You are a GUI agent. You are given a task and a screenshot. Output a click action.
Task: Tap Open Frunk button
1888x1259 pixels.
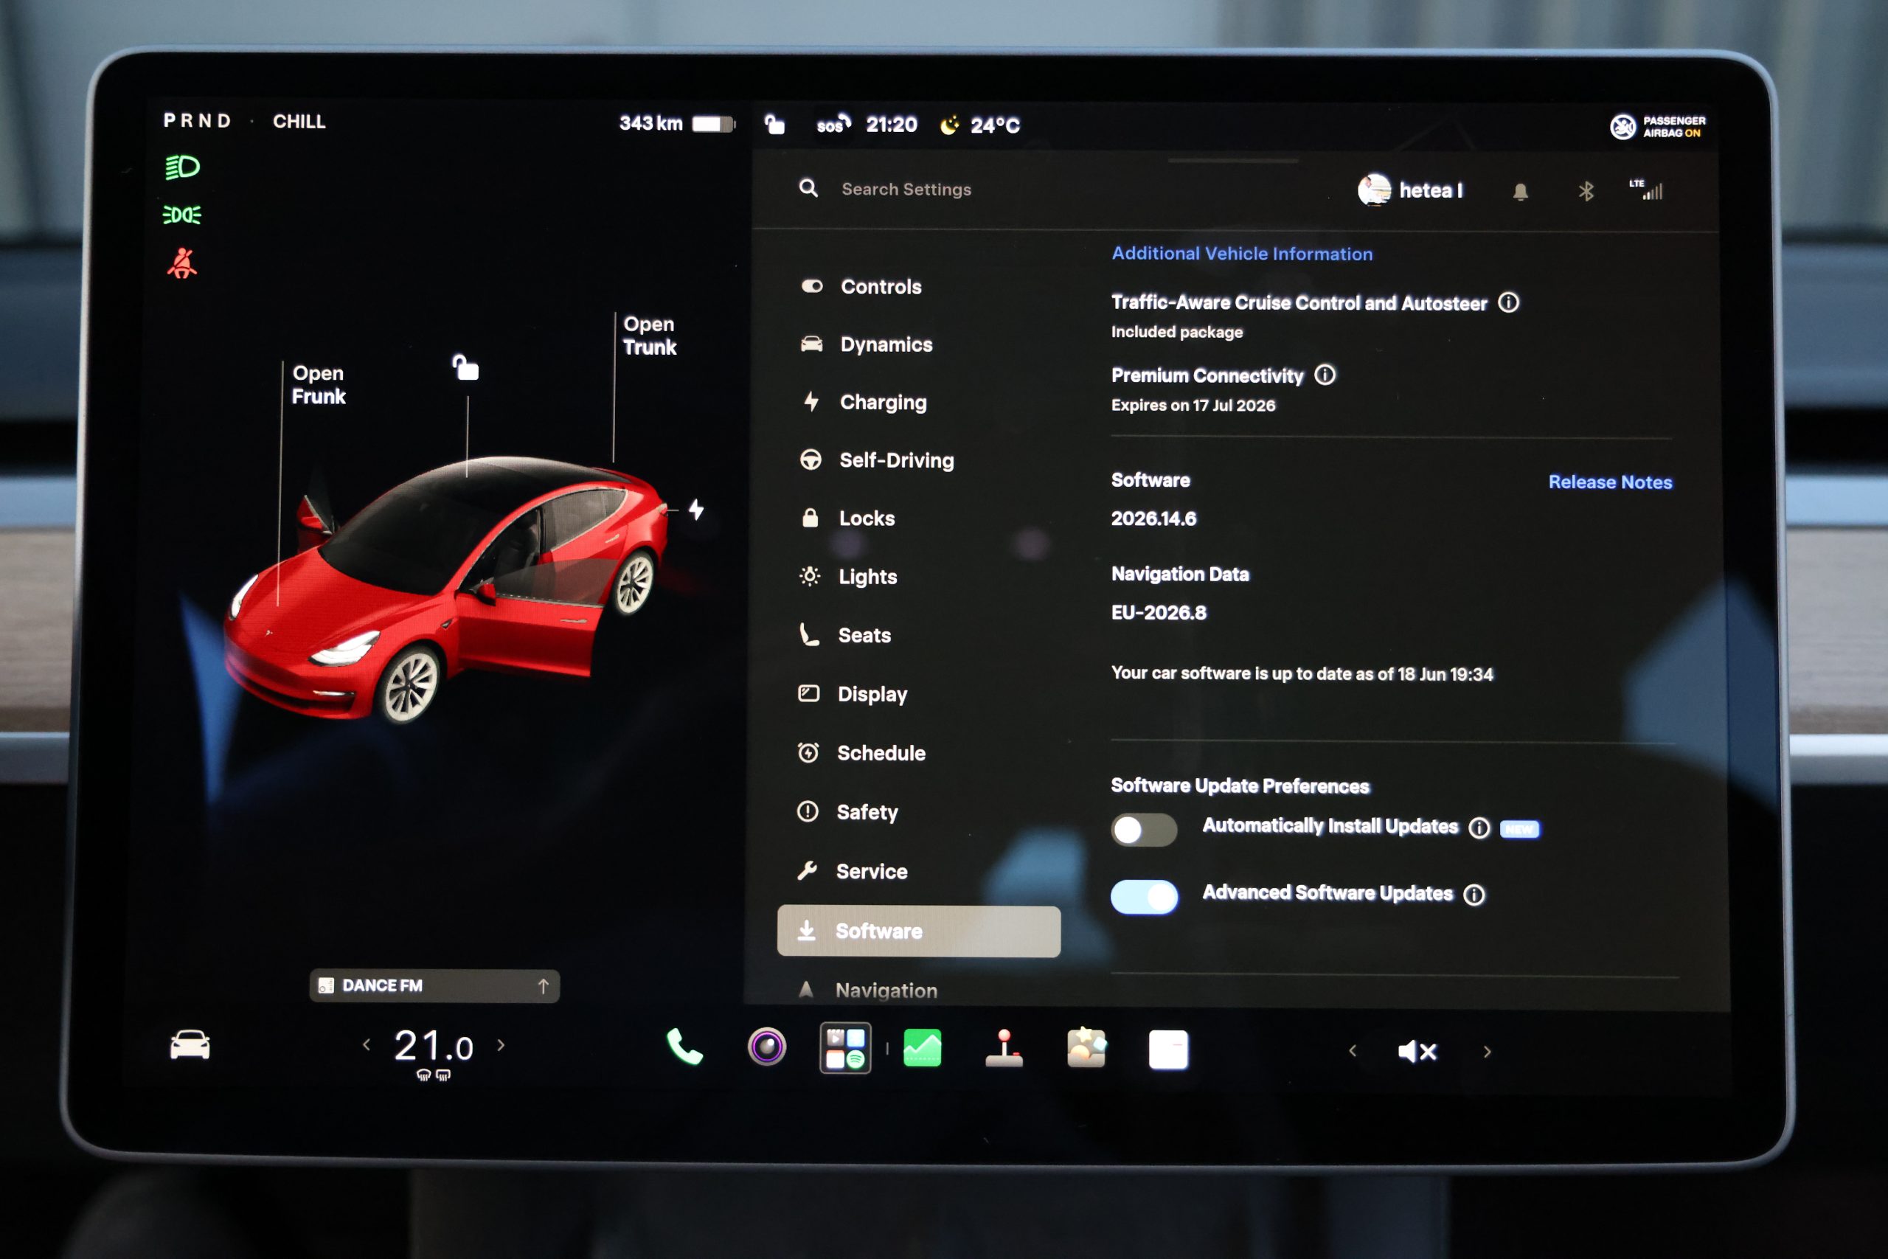pos(319,384)
